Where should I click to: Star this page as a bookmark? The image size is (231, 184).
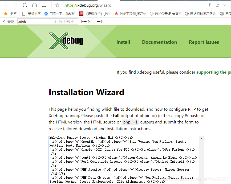(57, 5)
